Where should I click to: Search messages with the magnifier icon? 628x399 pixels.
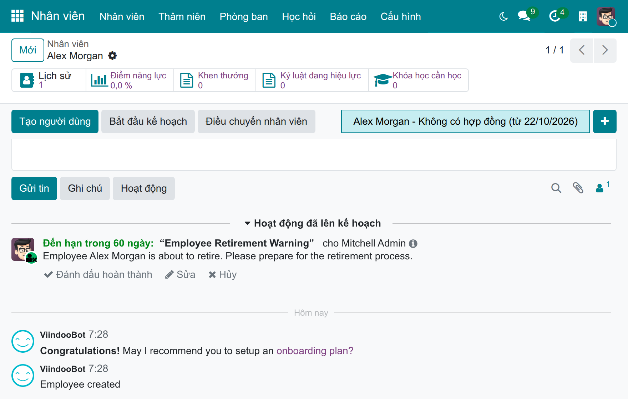[556, 188]
